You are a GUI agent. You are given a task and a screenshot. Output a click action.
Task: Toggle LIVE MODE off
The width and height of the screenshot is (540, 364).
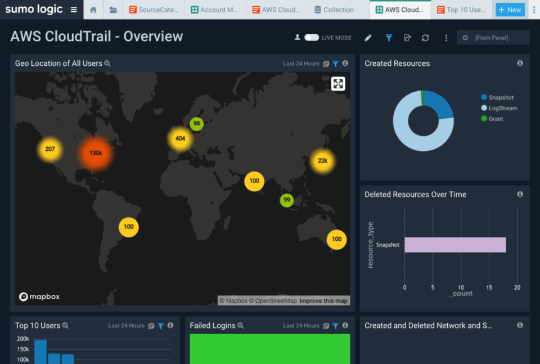[312, 37]
